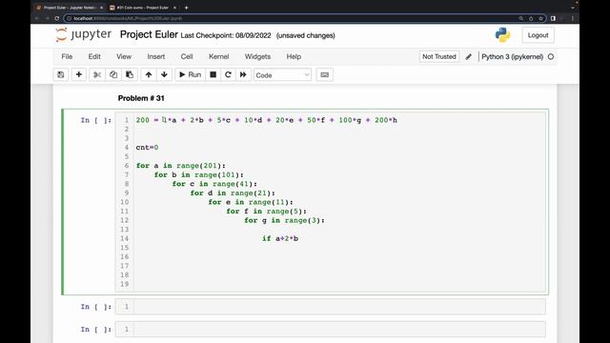Run the current cell

[190, 74]
